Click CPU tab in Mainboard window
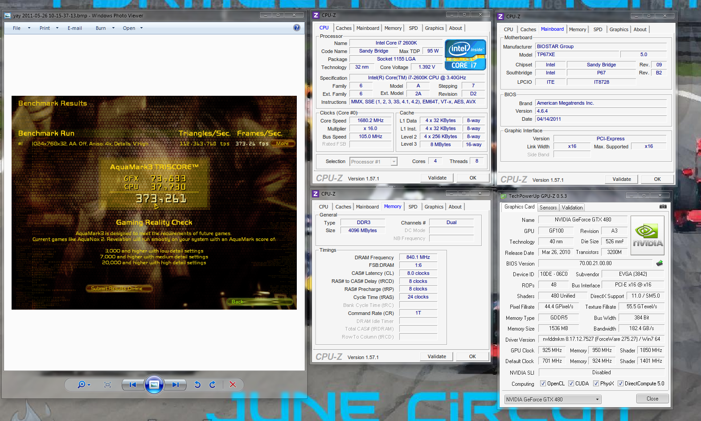 pyautogui.click(x=508, y=29)
